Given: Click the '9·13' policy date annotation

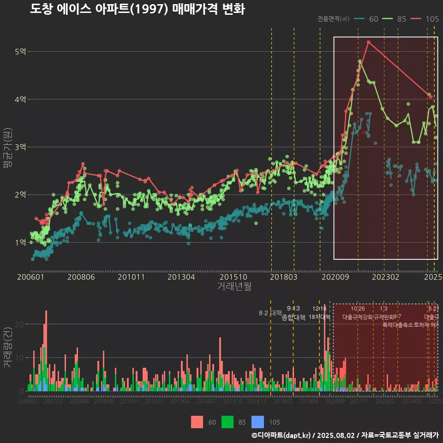Looking at the screenshot, I should [x=293, y=308].
